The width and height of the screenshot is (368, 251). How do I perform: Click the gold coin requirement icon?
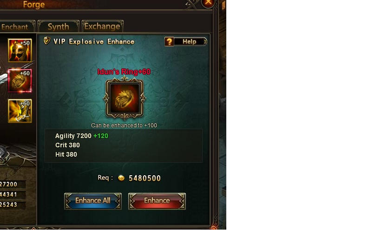(121, 178)
